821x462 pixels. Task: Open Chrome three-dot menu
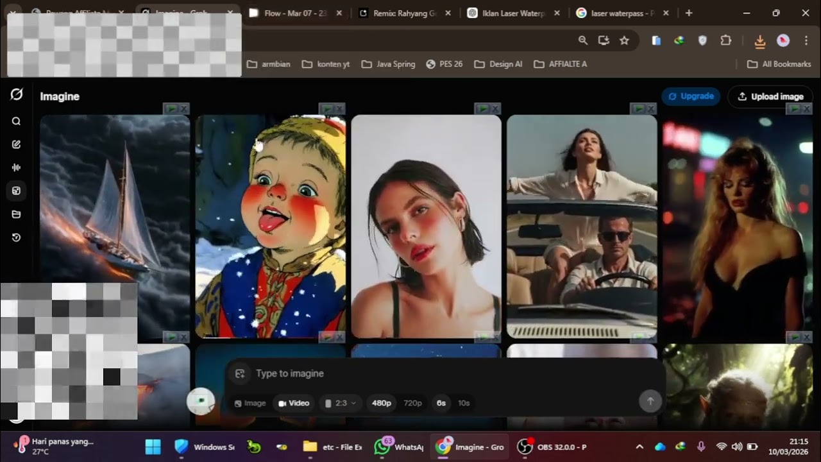(x=806, y=40)
